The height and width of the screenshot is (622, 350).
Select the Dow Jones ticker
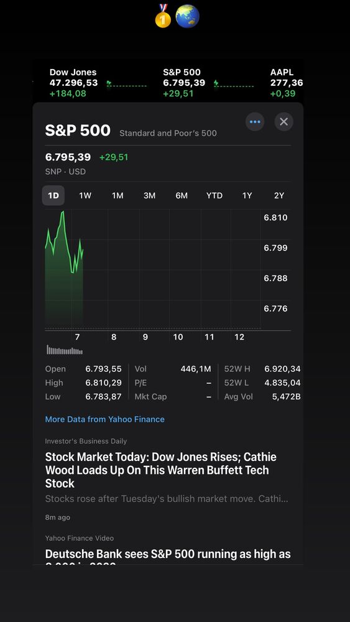(x=74, y=83)
